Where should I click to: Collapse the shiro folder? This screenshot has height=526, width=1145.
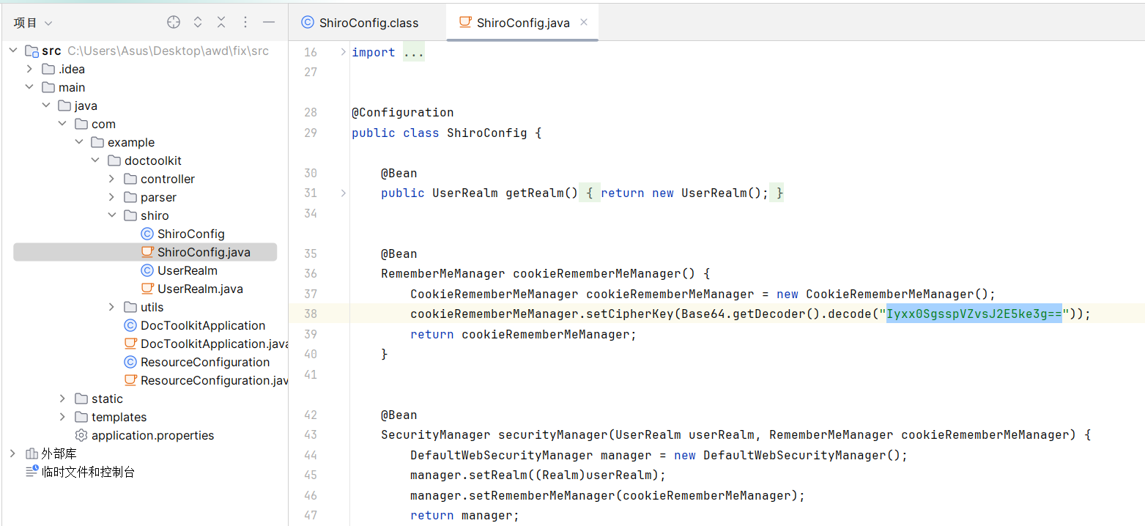[x=111, y=215]
